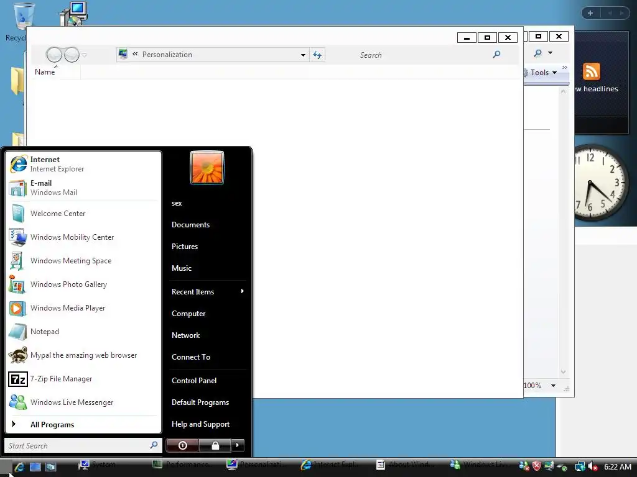
Task: Click the Forward button in Personalization window
Action: pyautogui.click(x=72, y=55)
